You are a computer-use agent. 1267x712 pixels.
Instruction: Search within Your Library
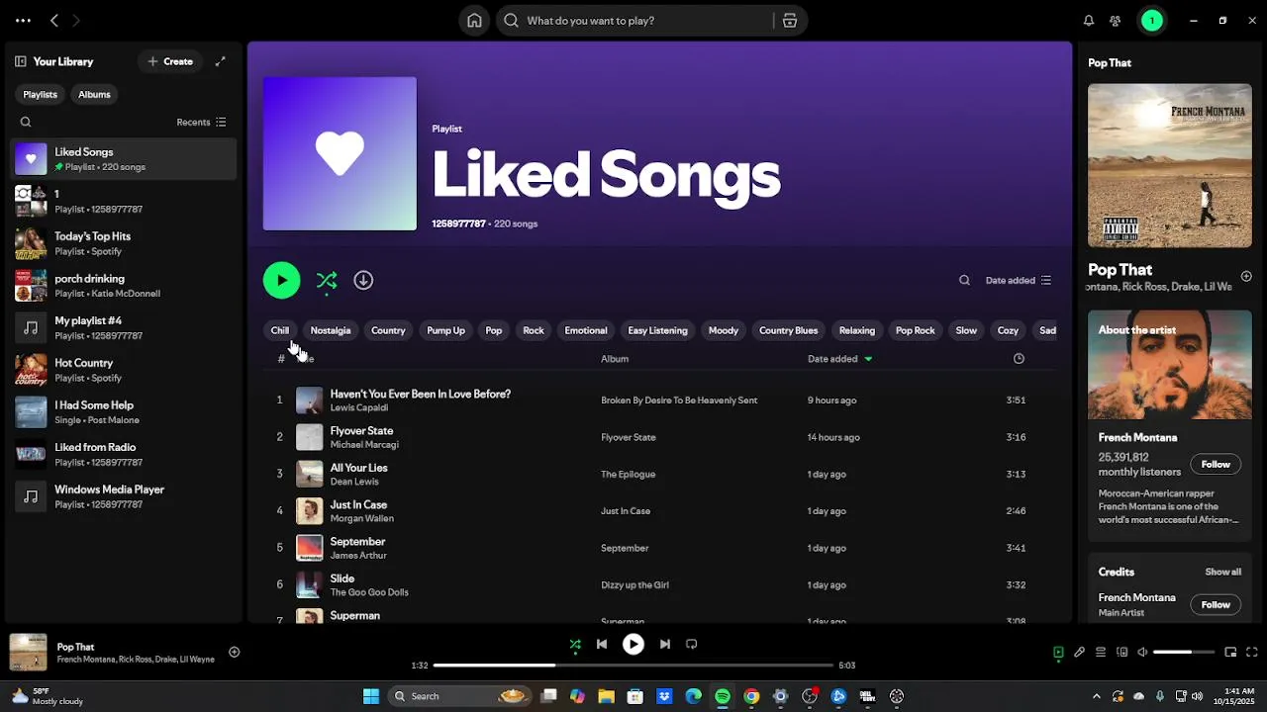26,123
